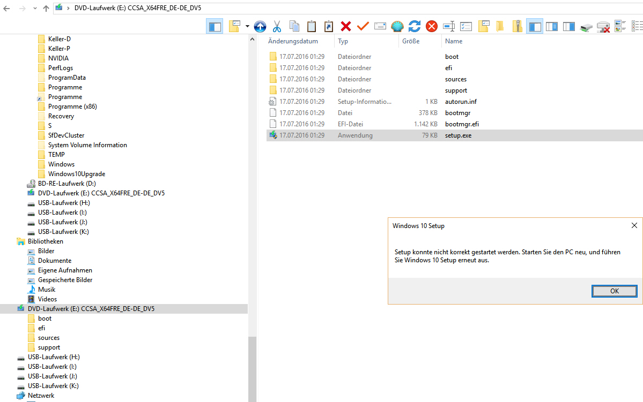Click the checklist properties window icon
The image size is (643, 402).
pyautogui.click(x=466, y=26)
